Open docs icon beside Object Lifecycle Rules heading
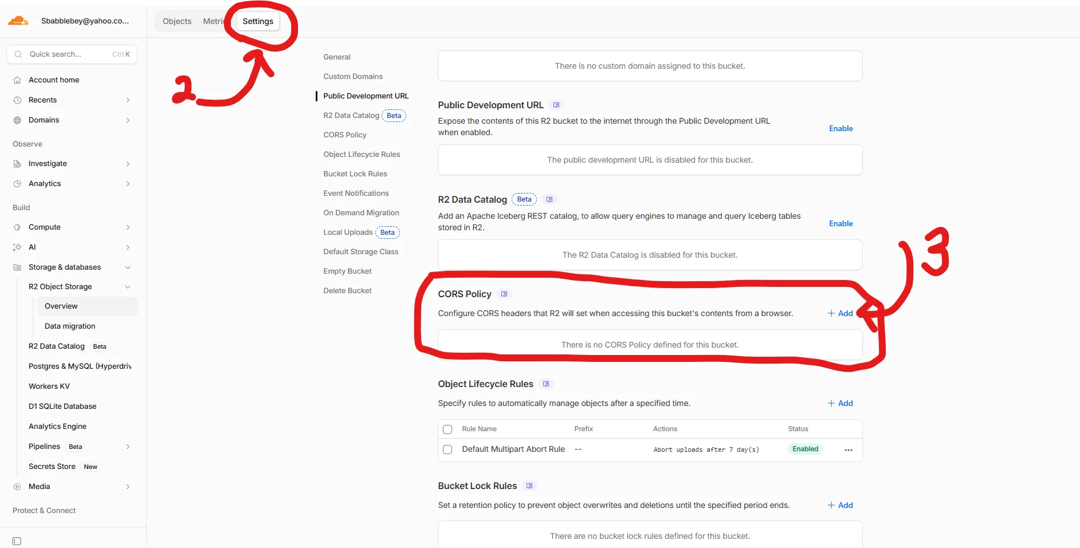 546,384
